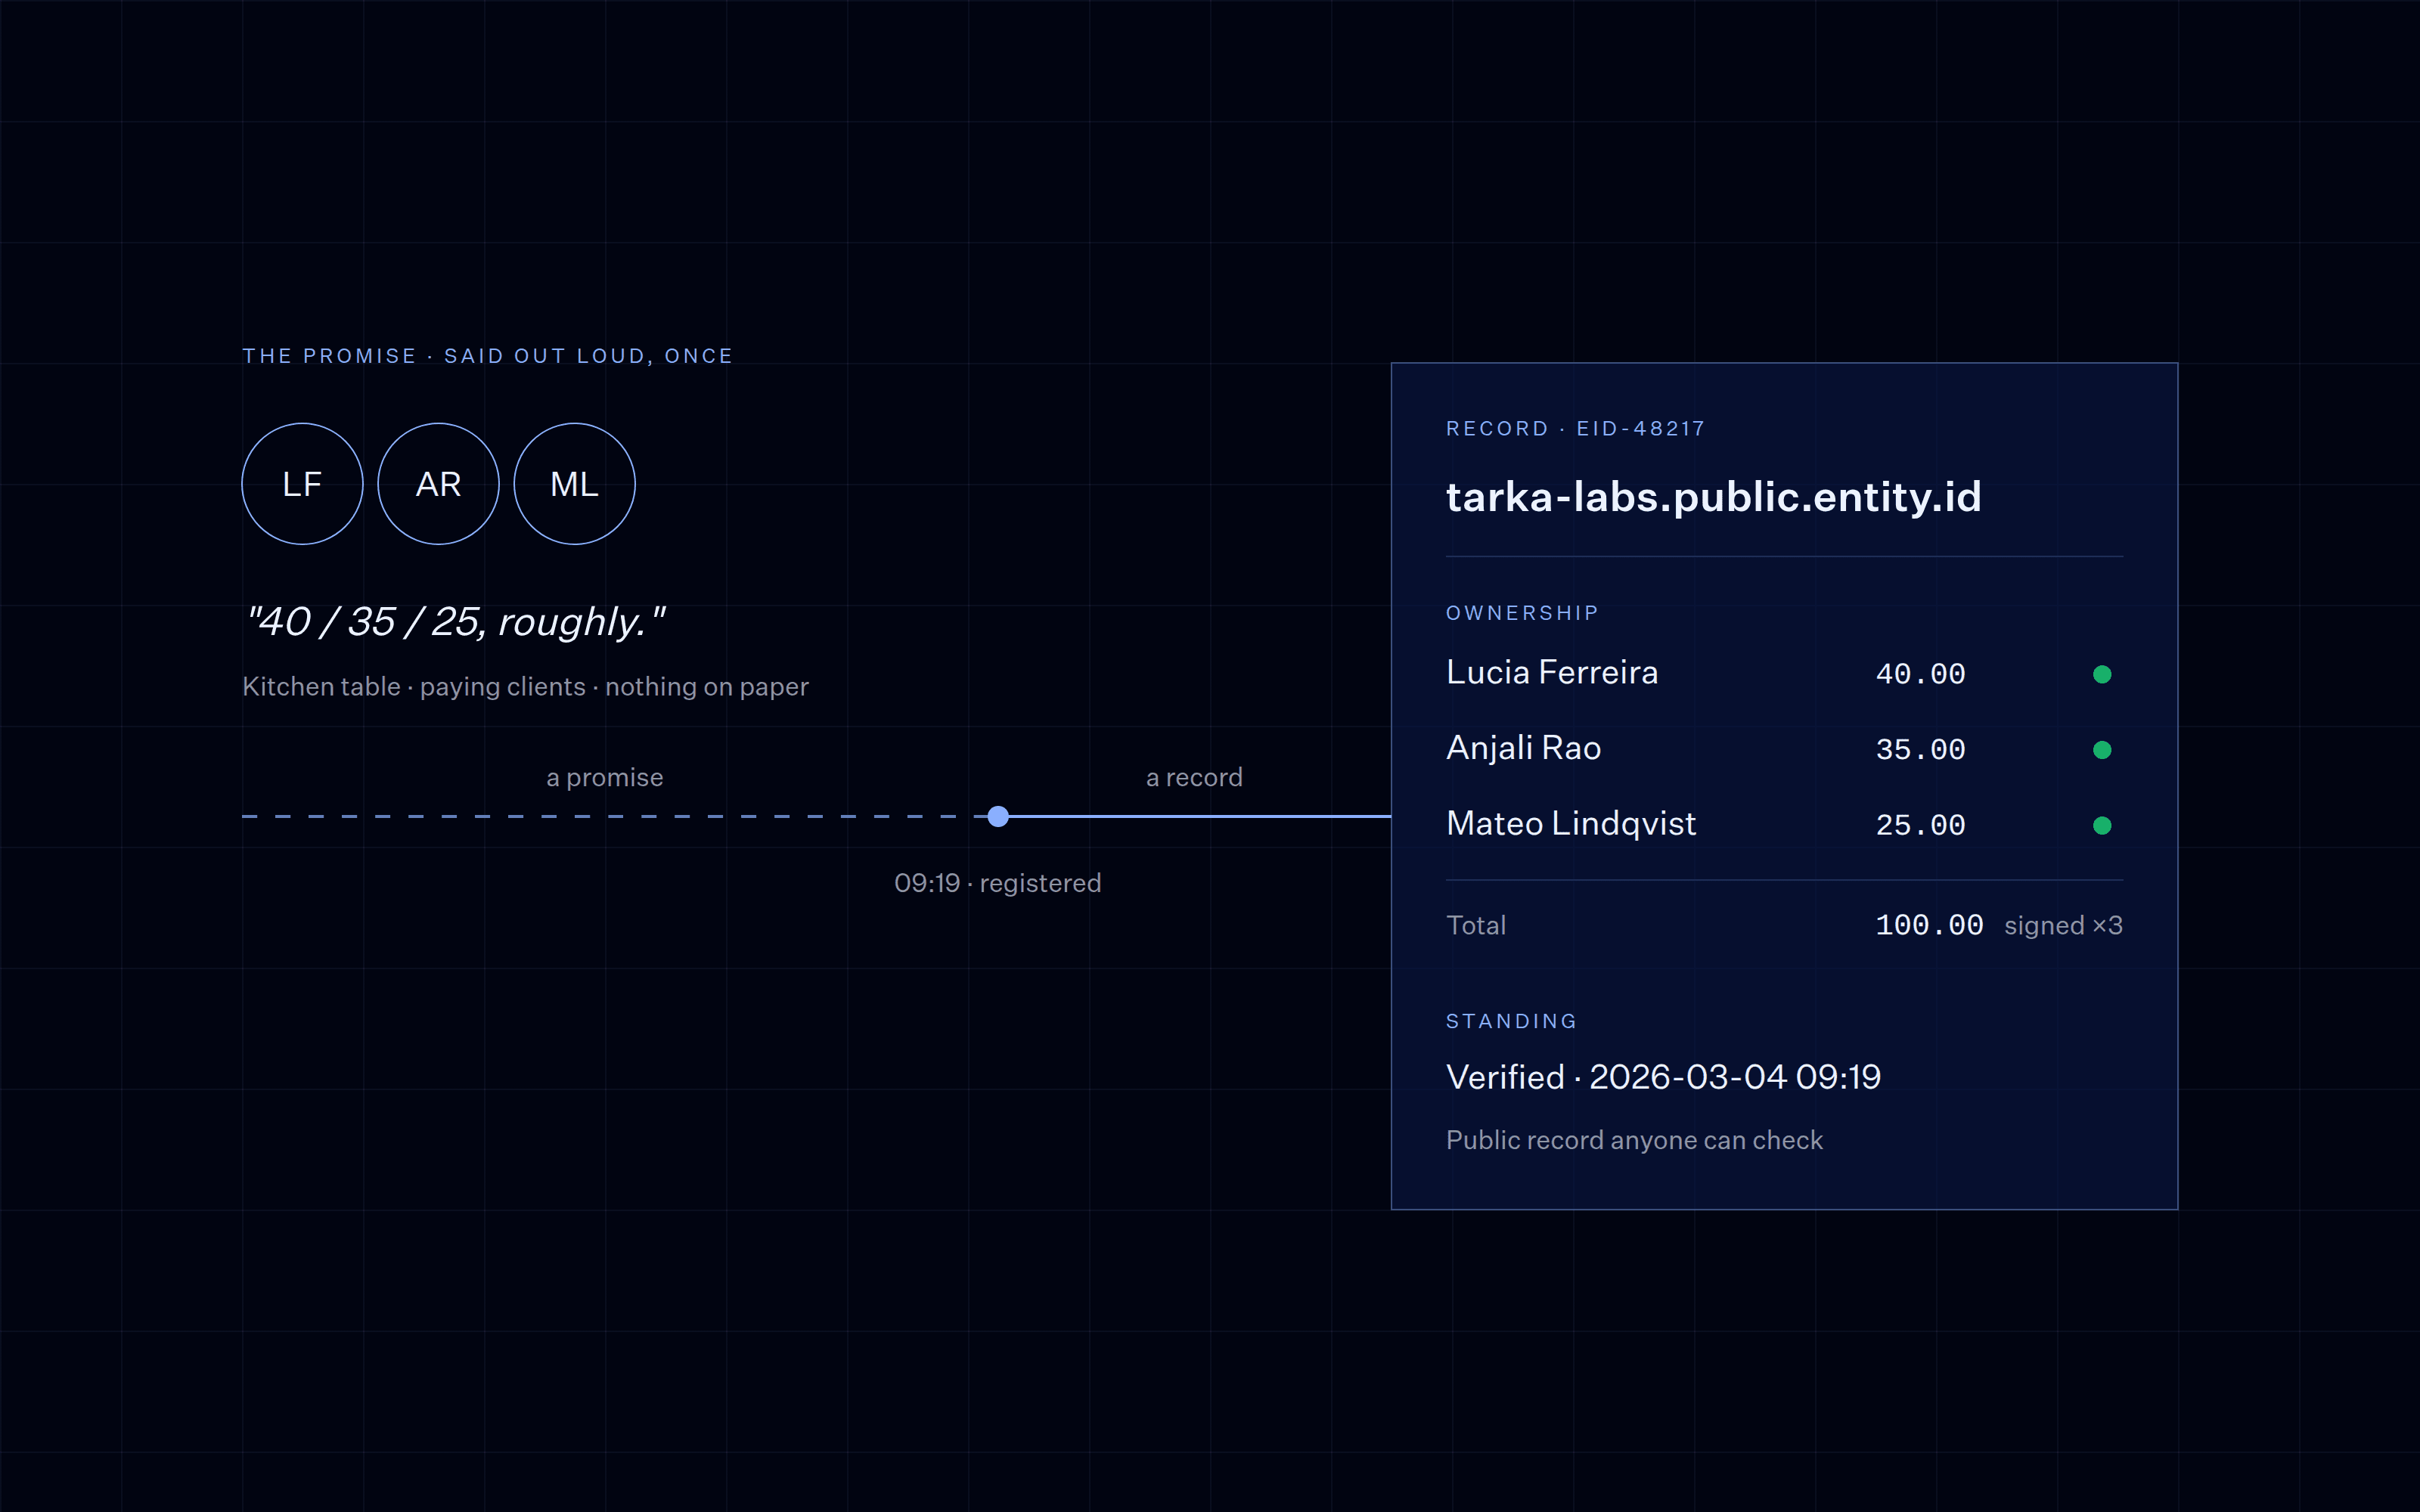Click the LF avatar circle

tap(302, 484)
